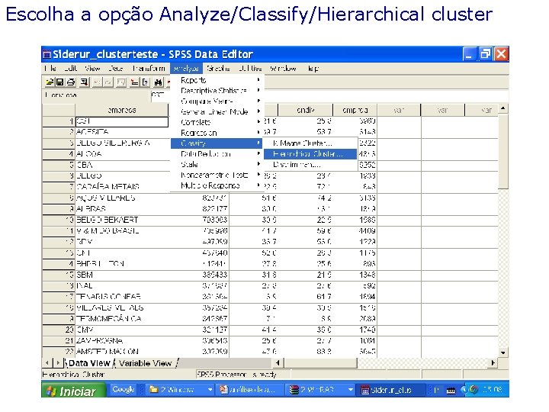Select cell SBM in row 15
This screenshot has width=549, height=412.
point(122,275)
